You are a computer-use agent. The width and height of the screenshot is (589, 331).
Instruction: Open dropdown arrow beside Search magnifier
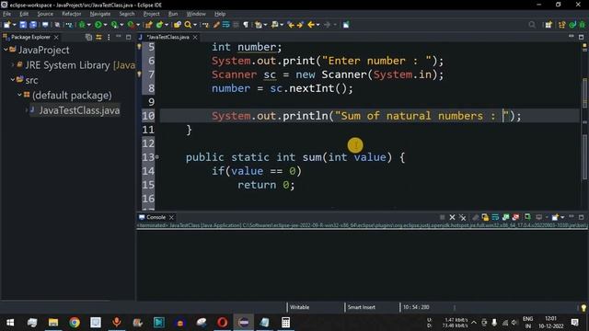point(195,25)
